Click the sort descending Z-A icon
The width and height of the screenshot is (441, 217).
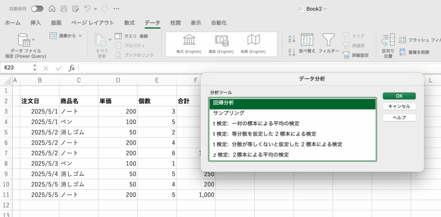[292, 52]
